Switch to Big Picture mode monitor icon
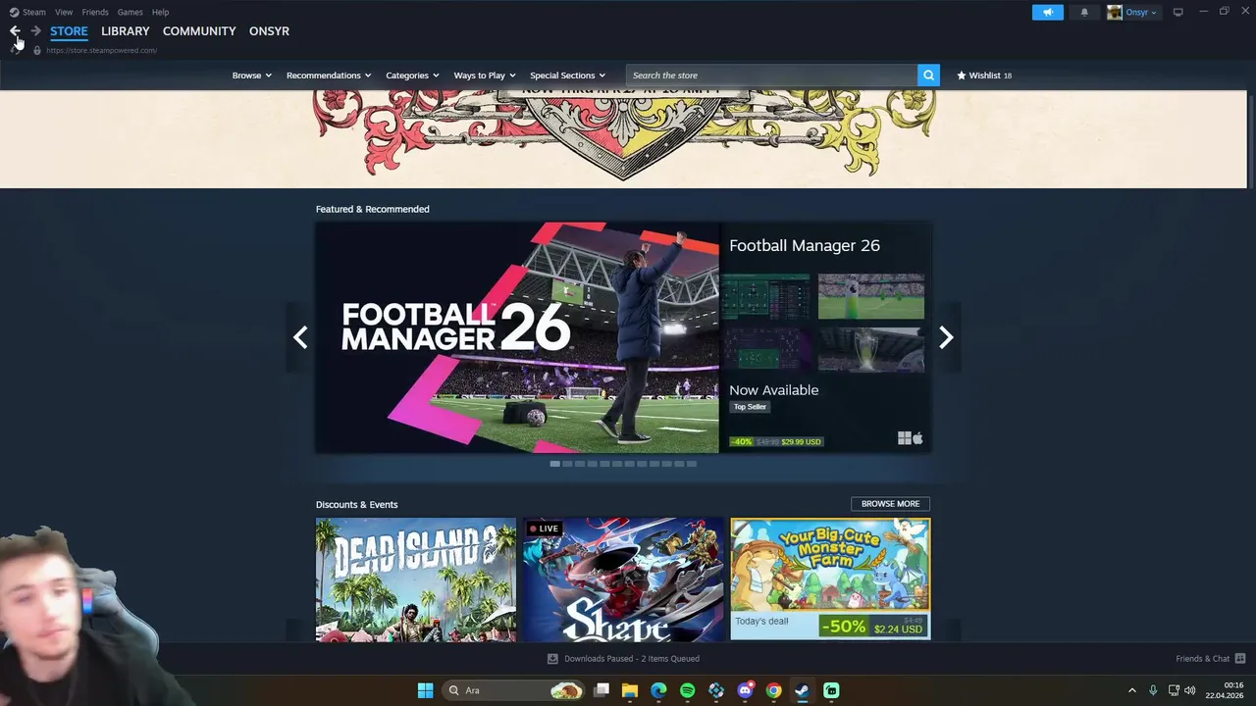This screenshot has width=1256, height=706. pos(1177,12)
